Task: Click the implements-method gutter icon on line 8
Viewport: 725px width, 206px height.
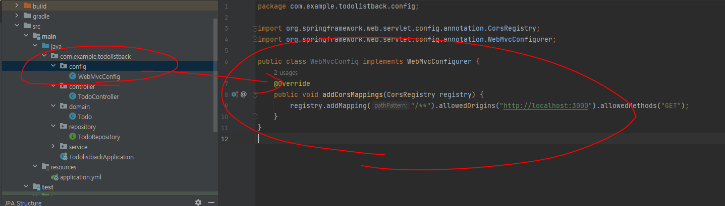Action: tap(235, 94)
